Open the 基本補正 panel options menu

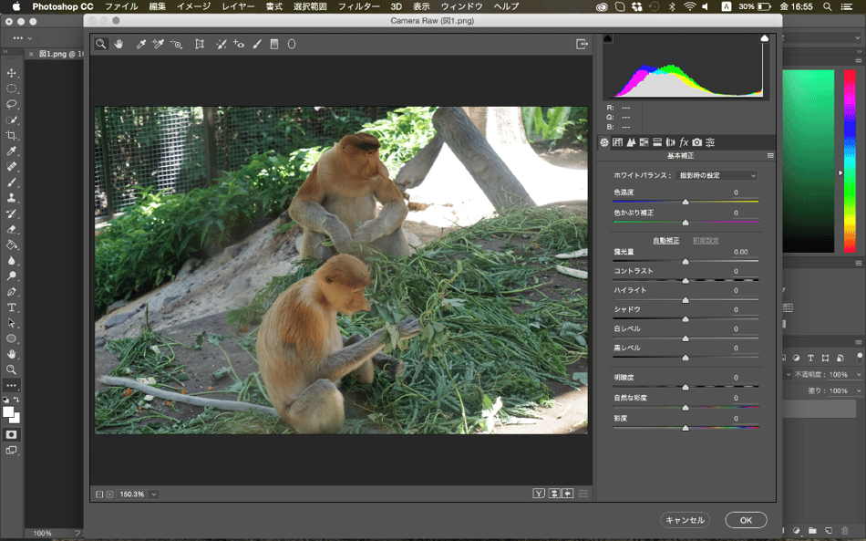point(770,156)
